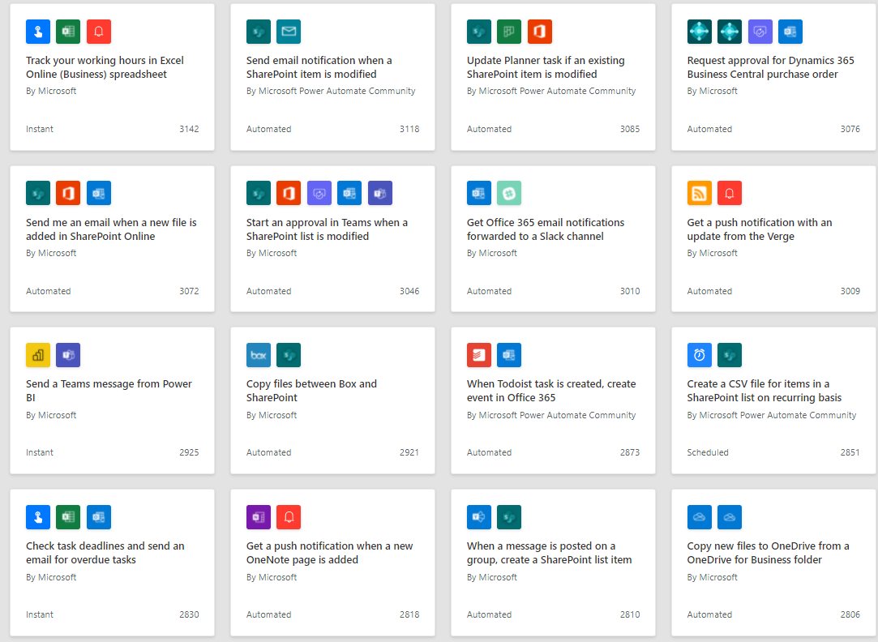
Task: Click the Teams icon on Start an approval in Teams card
Action: pos(379,193)
